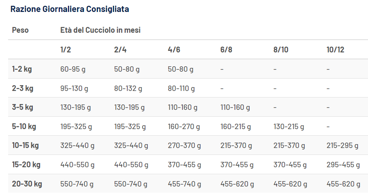
Task: Click the "130-215 g" ration cell
Action: (x=289, y=126)
